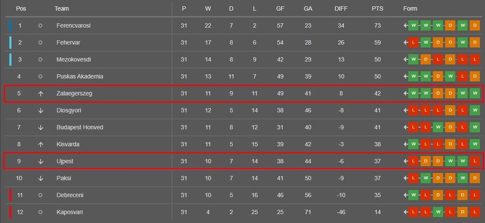This screenshot has height=223, width=485.
Task: Click the red L box in Fehervar's form
Action: 414,42
